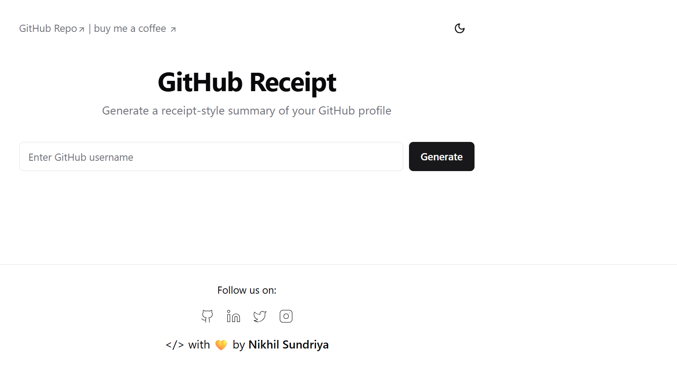Image resolution: width=677 pixels, height=366 pixels.
Task: Click the separator bar between the header links
Action: [x=89, y=28]
